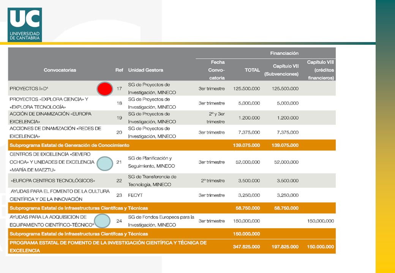
Task: Select the "TOTAL" column header
Action: click(x=252, y=70)
